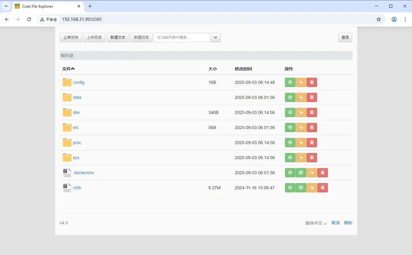Viewport: 412px width, 255px height.
Task: Open the browser tab search chevron
Action: (6, 6)
